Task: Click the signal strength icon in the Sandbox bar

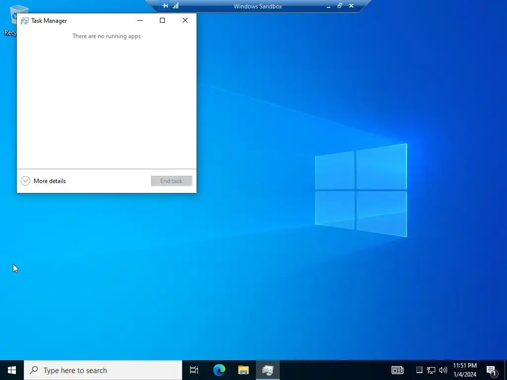Action: [176, 6]
